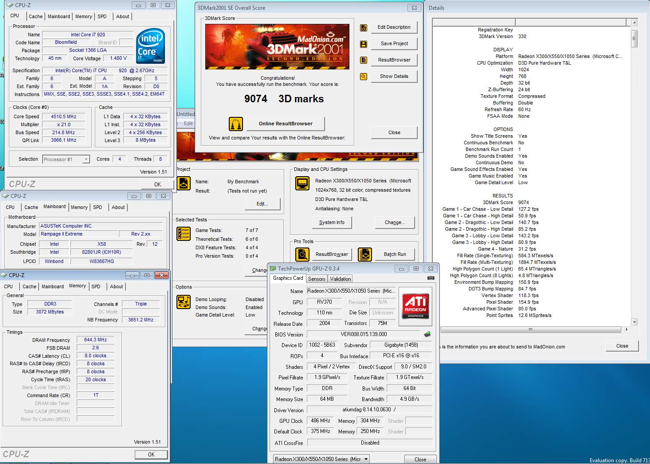Click Close button in the 3DMark score dialog

(x=394, y=133)
